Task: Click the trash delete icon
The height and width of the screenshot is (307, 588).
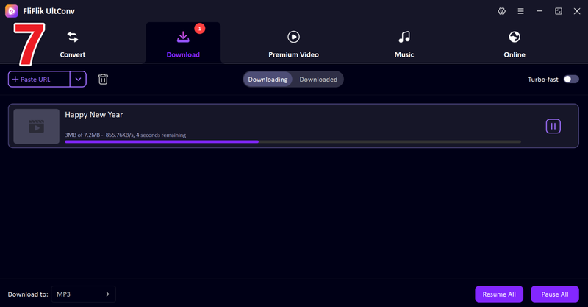Action: [103, 80]
